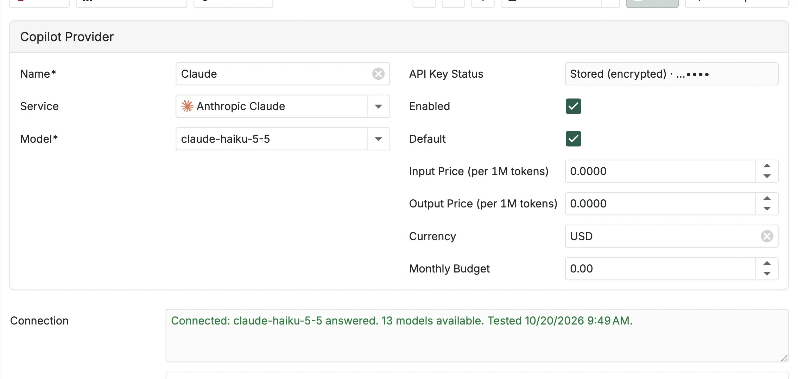Expand the Model dropdown arrow
The height and width of the screenshot is (379, 798).
click(x=378, y=139)
